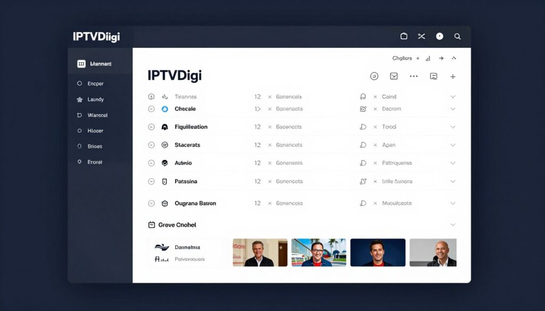Expand the Mouolocote row chevron
This screenshot has height=311, width=545.
[x=453, y=203]
